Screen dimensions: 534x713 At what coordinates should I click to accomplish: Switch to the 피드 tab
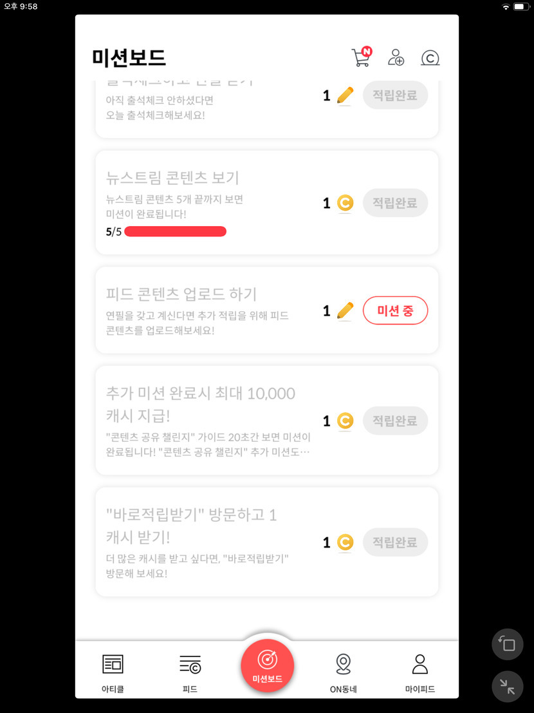click(x=190, y=663)
